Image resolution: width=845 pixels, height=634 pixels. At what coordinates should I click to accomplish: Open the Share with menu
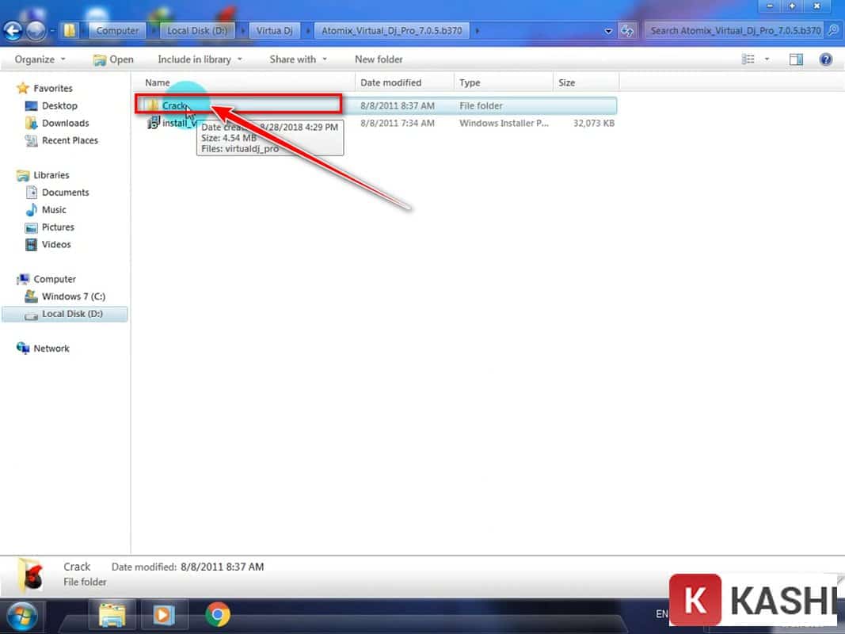tap(298, 59)
